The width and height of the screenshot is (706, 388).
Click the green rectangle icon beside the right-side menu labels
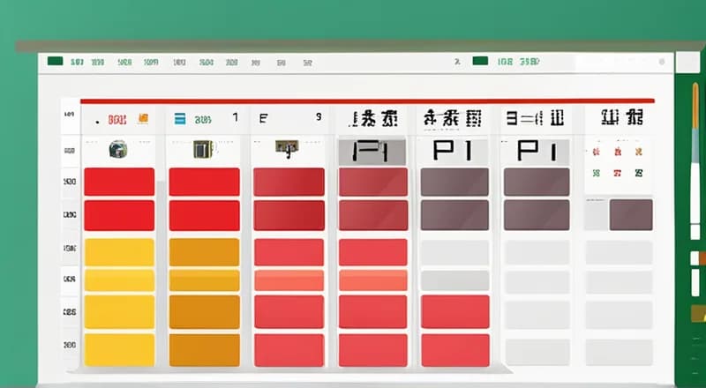pos(480,61)
